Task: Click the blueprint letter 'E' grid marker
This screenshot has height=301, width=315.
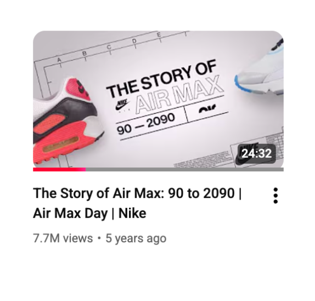Action: coord(159,34)
